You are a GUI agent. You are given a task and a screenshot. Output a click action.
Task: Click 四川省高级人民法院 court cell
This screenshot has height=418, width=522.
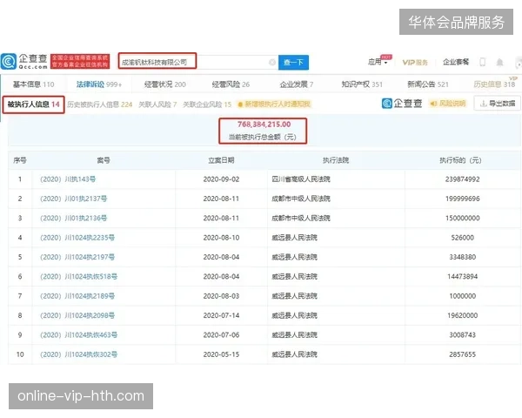tap(301, 179)
